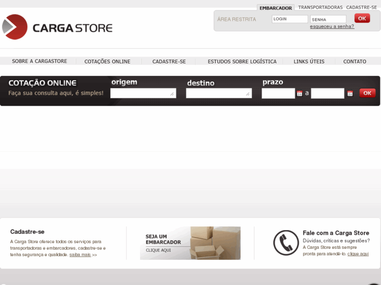381x285 pixels.
Task: Click the destino text field
Action: (x=219, y=93)
